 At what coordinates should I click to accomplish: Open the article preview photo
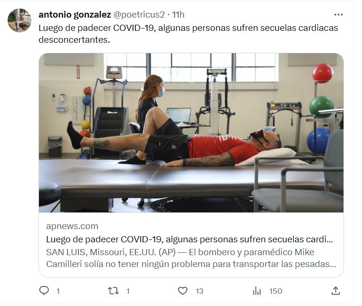(191, 133)
